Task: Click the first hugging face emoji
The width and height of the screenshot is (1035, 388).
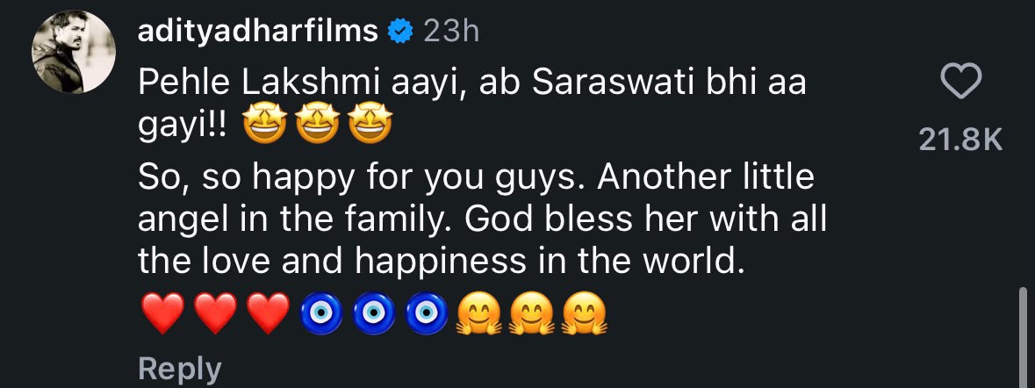Action: click(480, 313)
